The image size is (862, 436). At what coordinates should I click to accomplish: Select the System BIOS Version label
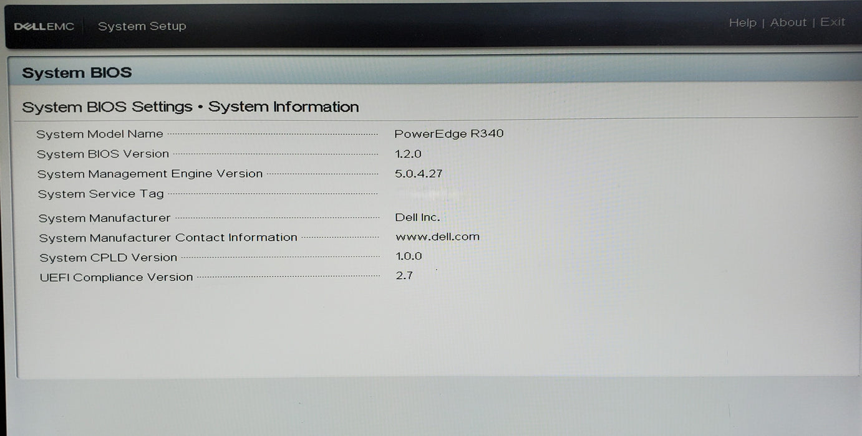pyautogui.click(x=103, y=154)
